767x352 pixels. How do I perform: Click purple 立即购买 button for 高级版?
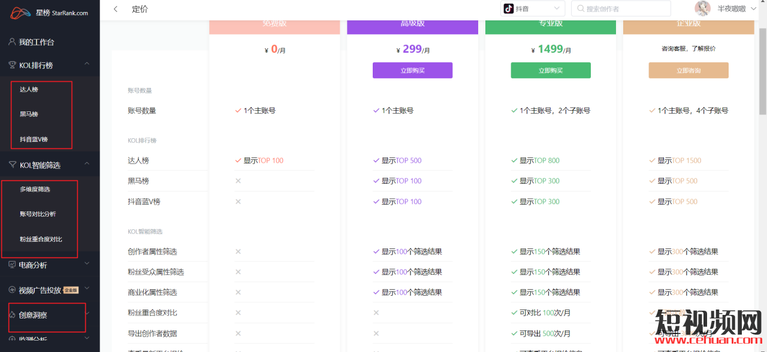point(412,71)
